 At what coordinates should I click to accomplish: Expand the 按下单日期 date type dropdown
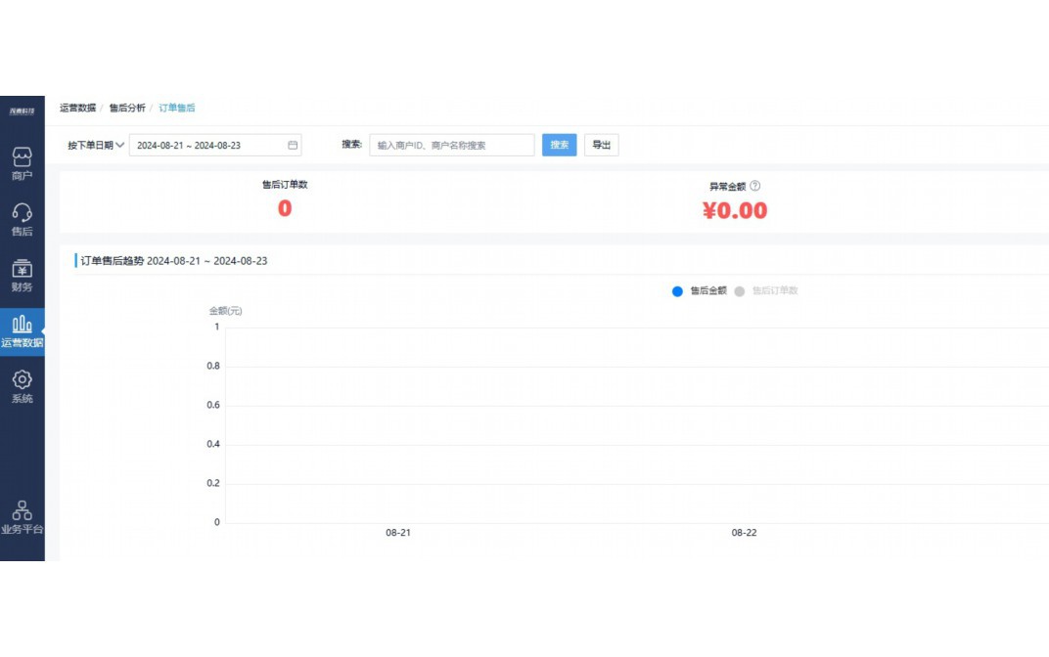tap(96, 145)
